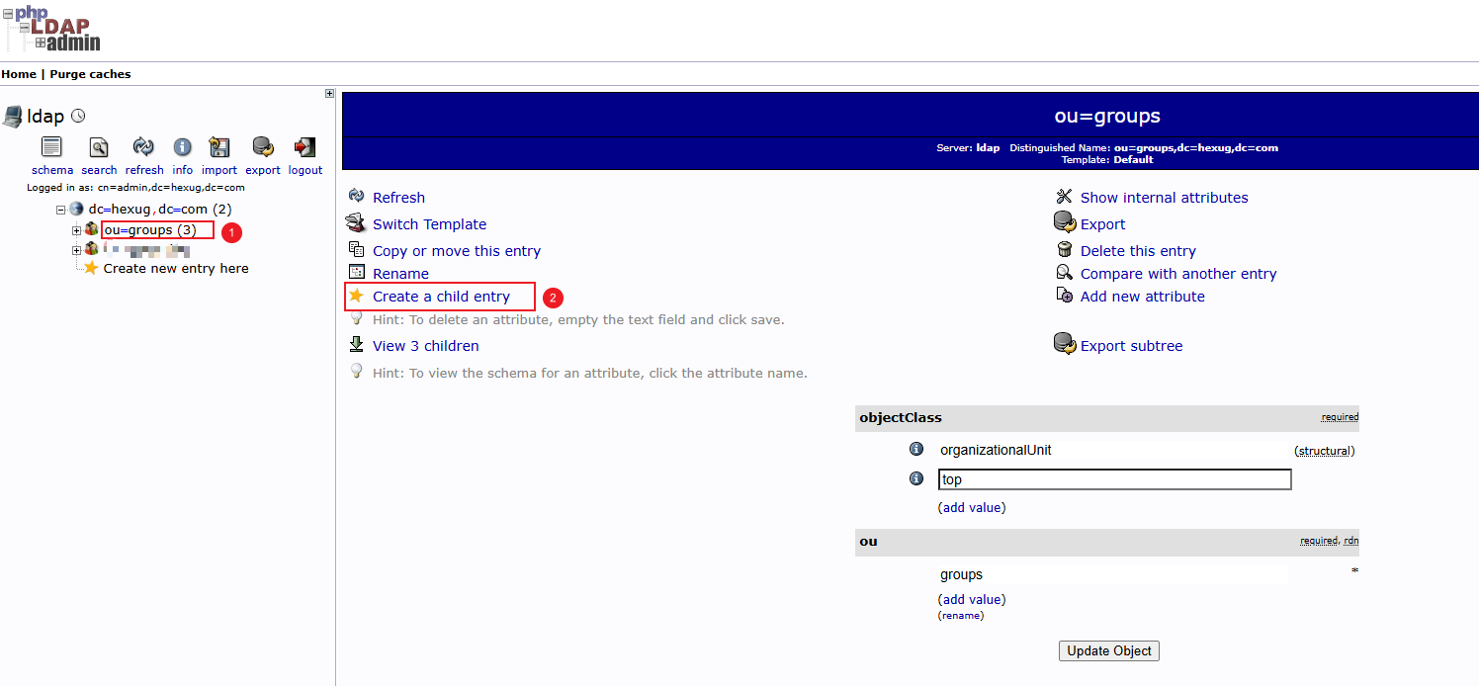Click the objectClass attribute name
Viewport: 1479px width, 688px height.
901,417
